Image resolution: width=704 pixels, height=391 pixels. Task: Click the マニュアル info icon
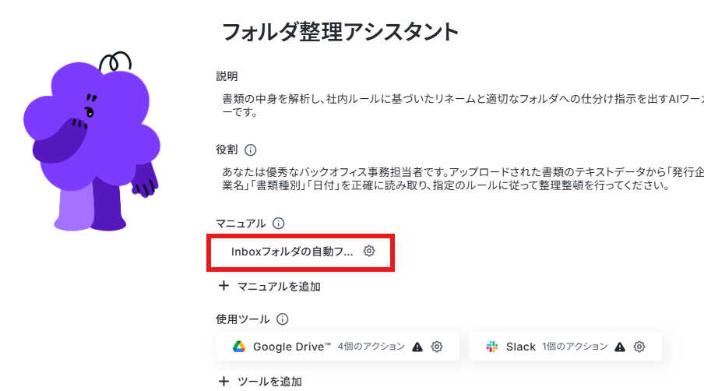tap(278, 223)
